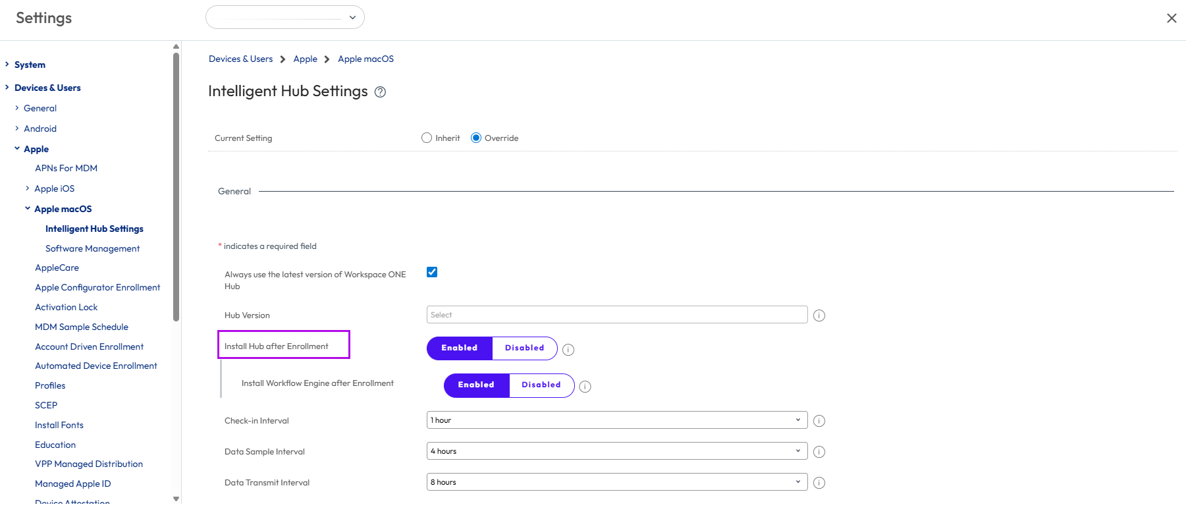This screenshot has width=1186, height=521.
Task: Open Install Fonts settings
Action: (59, 425)
